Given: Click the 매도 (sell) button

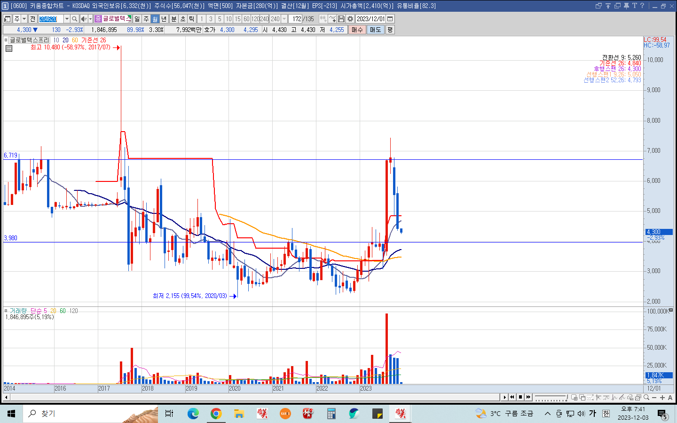Looking at the screenshot, I should click(375, 30).
